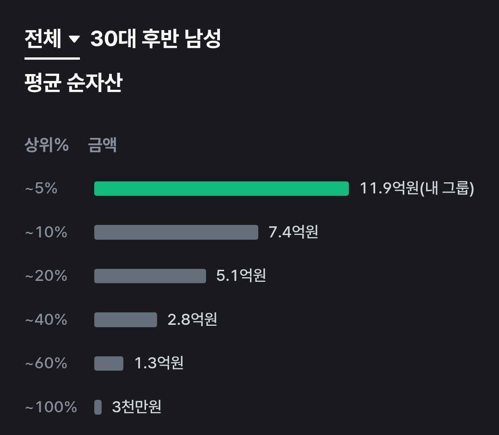Click the 11.9억원(내 그룹) label
The width and height of the screenshot is (499, 435).
pyautogui.click(x=417, y=188)
